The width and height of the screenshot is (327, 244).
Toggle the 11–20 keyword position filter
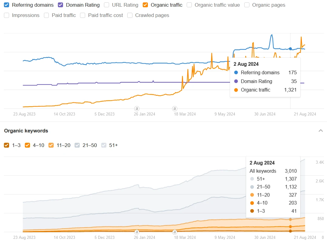click(x=51, y=145)
